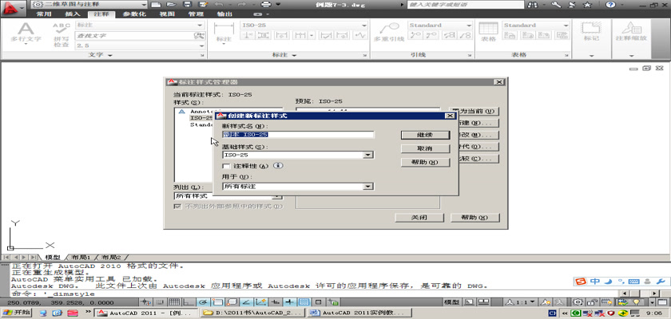
Task: Expand the base style (基础样式) ISO-25 dropdown
Action: pyautogui.click(x=368, y=155)
